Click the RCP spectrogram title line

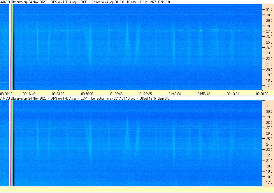click(85, 2)
